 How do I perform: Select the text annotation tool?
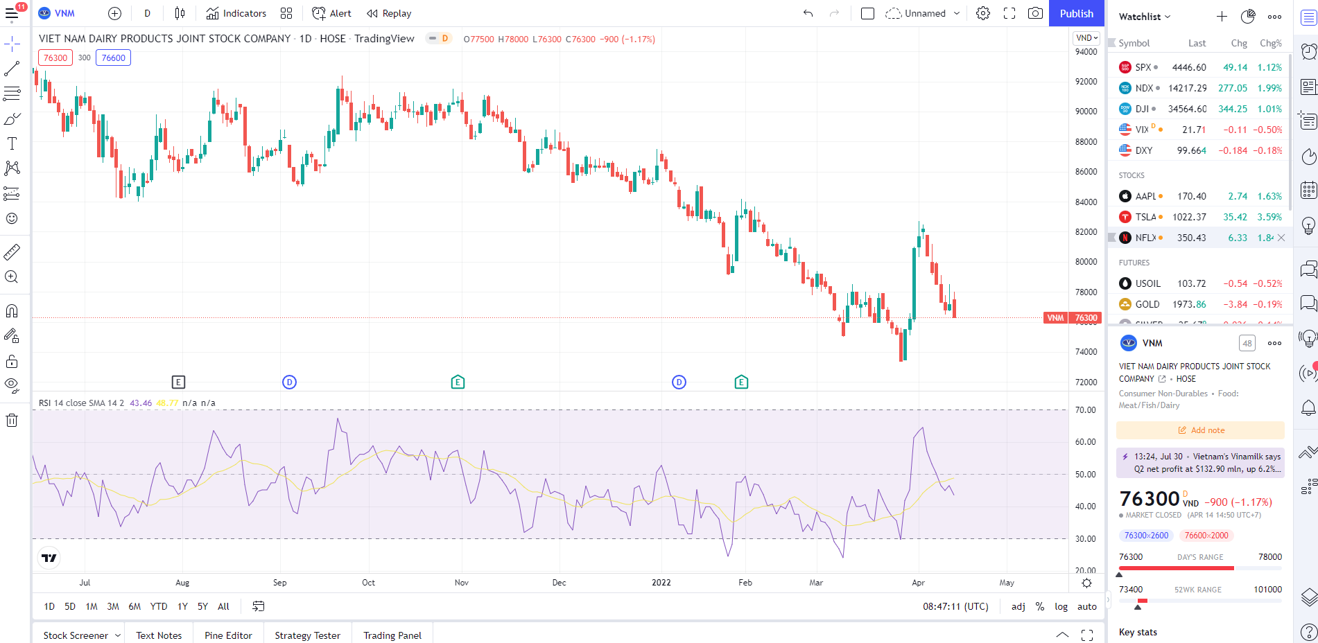[12, 143]
